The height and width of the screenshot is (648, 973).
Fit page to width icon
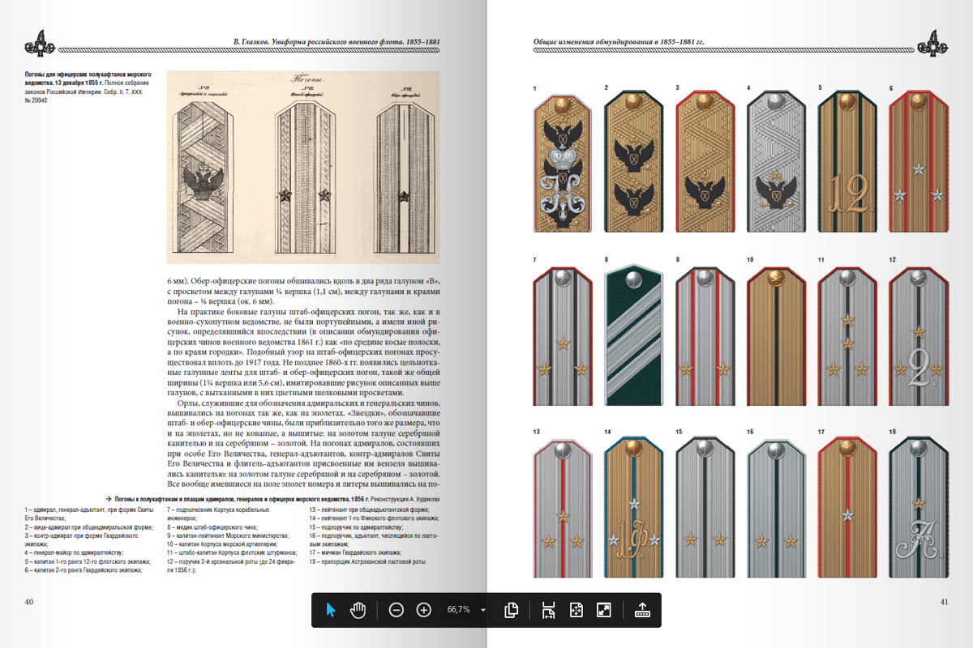pyautogui.click(x=548, y=610)
